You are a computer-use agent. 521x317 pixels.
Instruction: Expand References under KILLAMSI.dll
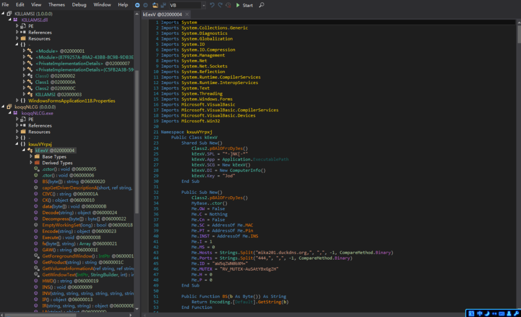coord(17,32)
